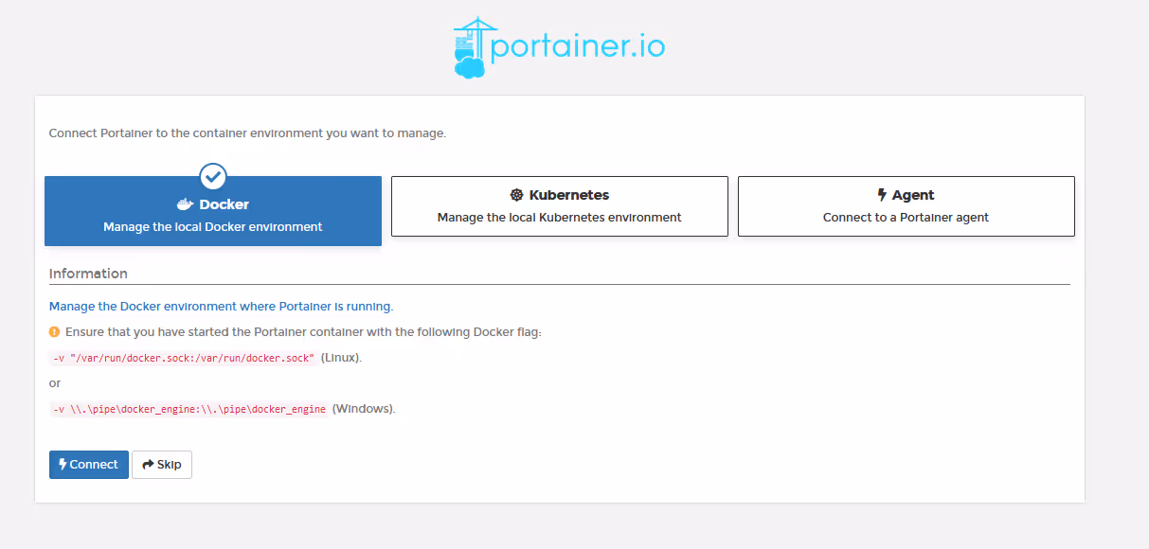Click the checkmark circle above Docker

click(x=213, y=176)
